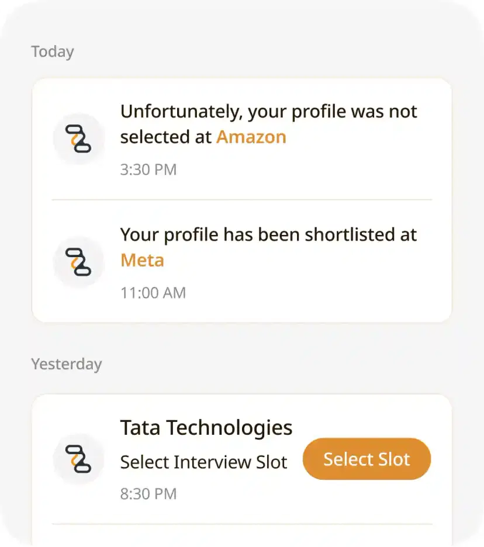Click the Yesterday section header

[x=67, y=364]
